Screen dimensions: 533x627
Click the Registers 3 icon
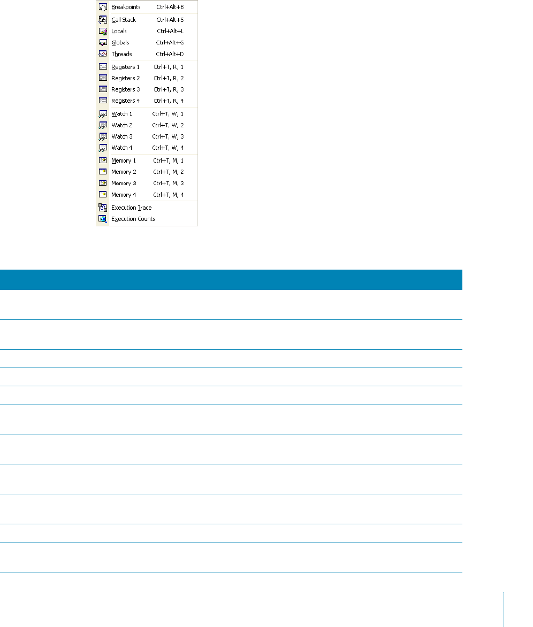[x=103, y=89]
